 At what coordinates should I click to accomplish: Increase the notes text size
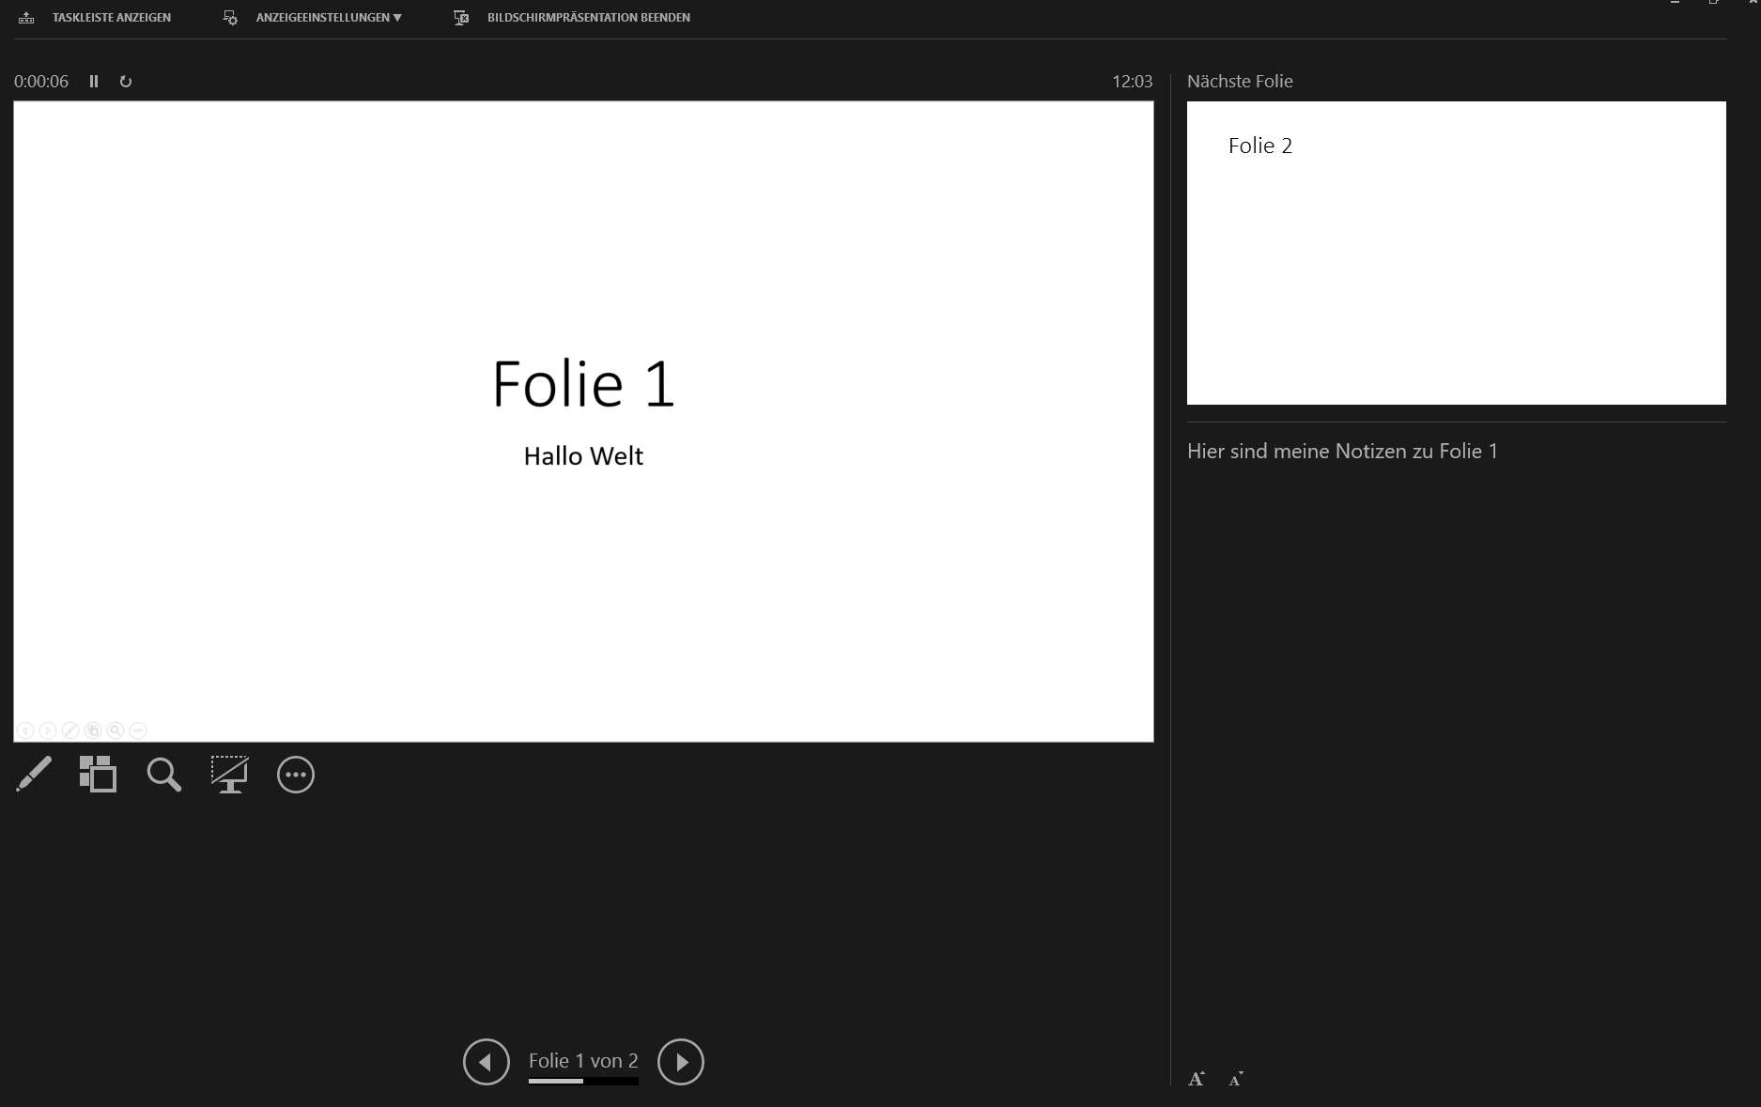[1197, 1079]
